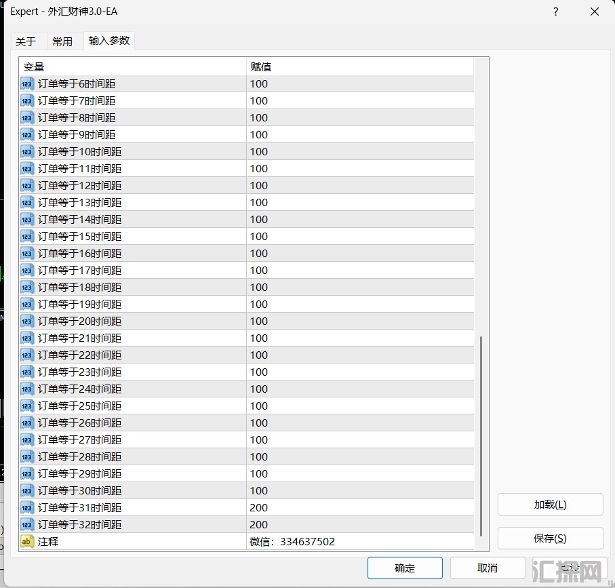Screen dimensions: 615x588
Task: Select the row label 订单等于30时间距
Action: 79,491
